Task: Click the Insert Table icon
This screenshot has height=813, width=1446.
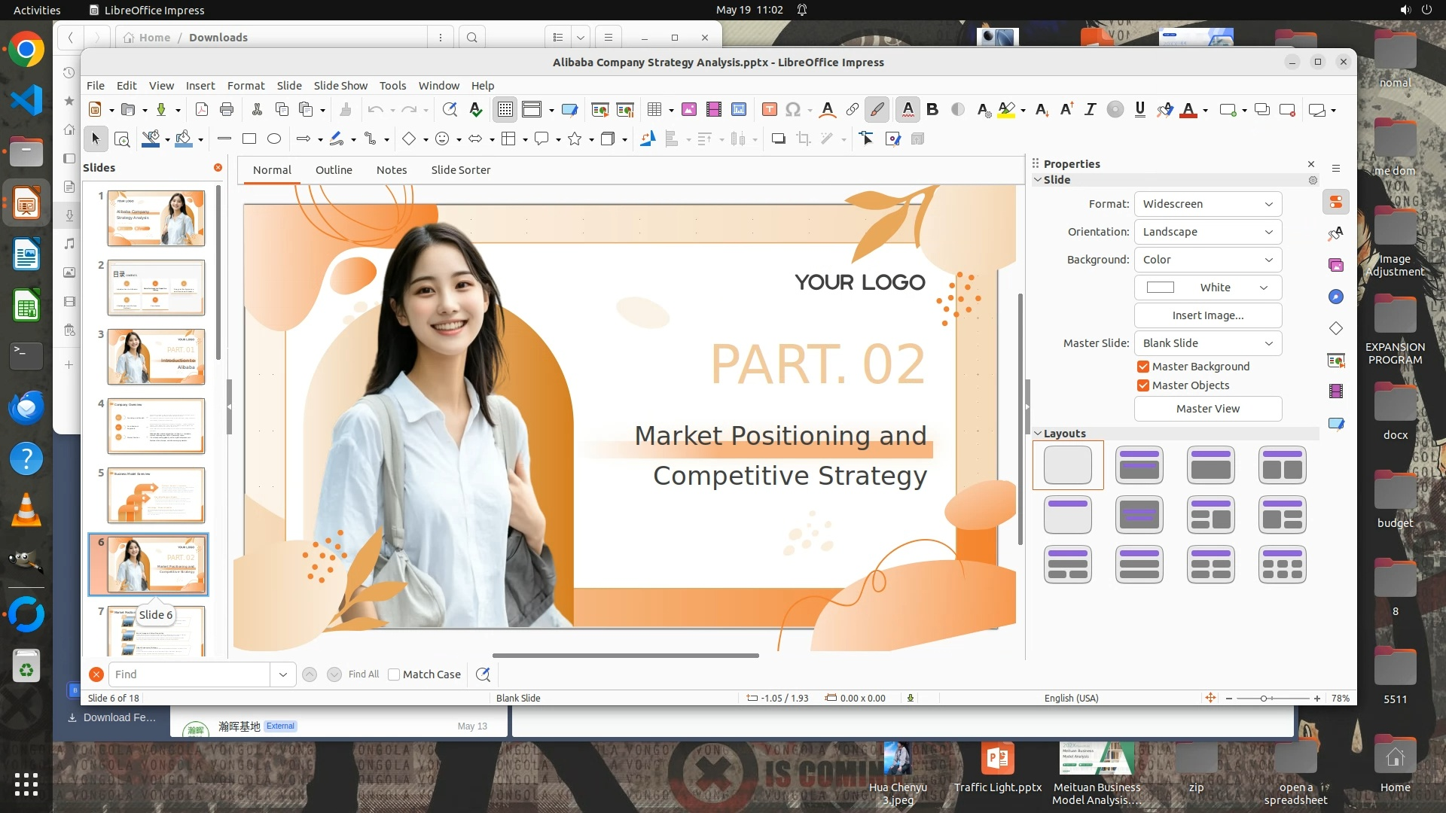Action: (654, 110)
